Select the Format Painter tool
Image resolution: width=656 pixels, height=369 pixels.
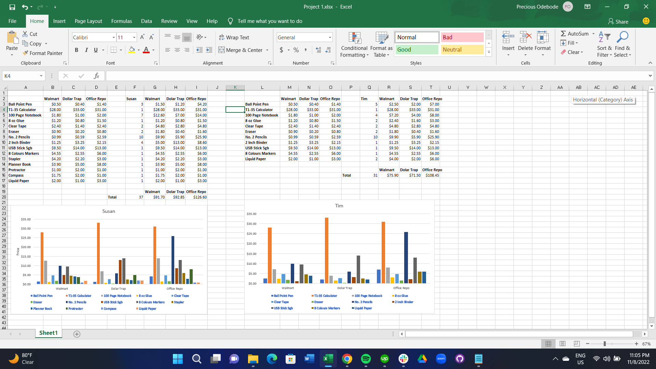(x=43, y=53)
